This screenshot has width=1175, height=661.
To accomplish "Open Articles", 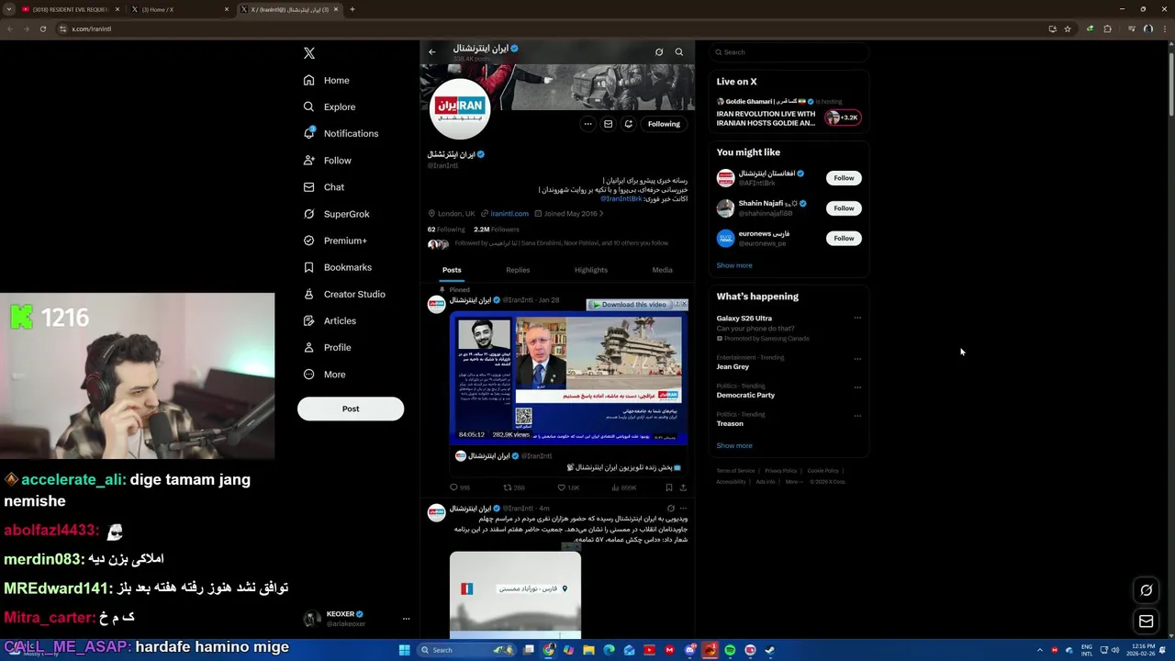I will [x=330, y=320].
